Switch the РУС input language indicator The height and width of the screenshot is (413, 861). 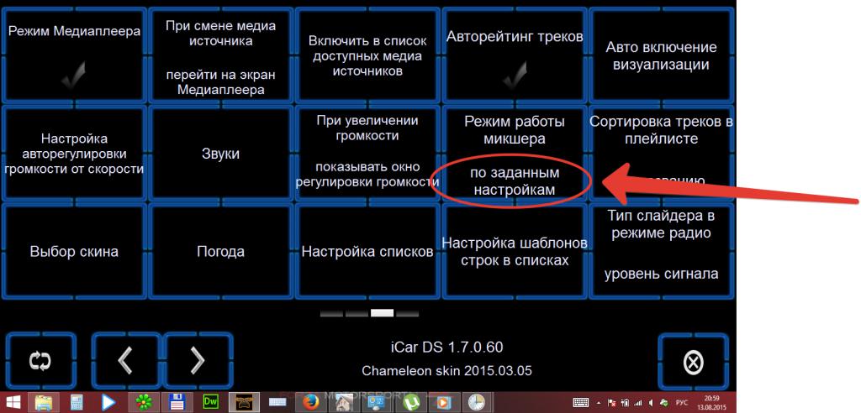681,403
